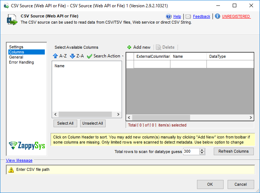Sort columns descending with Z-A arrow
The image size is (260, 193).
click(x=72, y=56)
